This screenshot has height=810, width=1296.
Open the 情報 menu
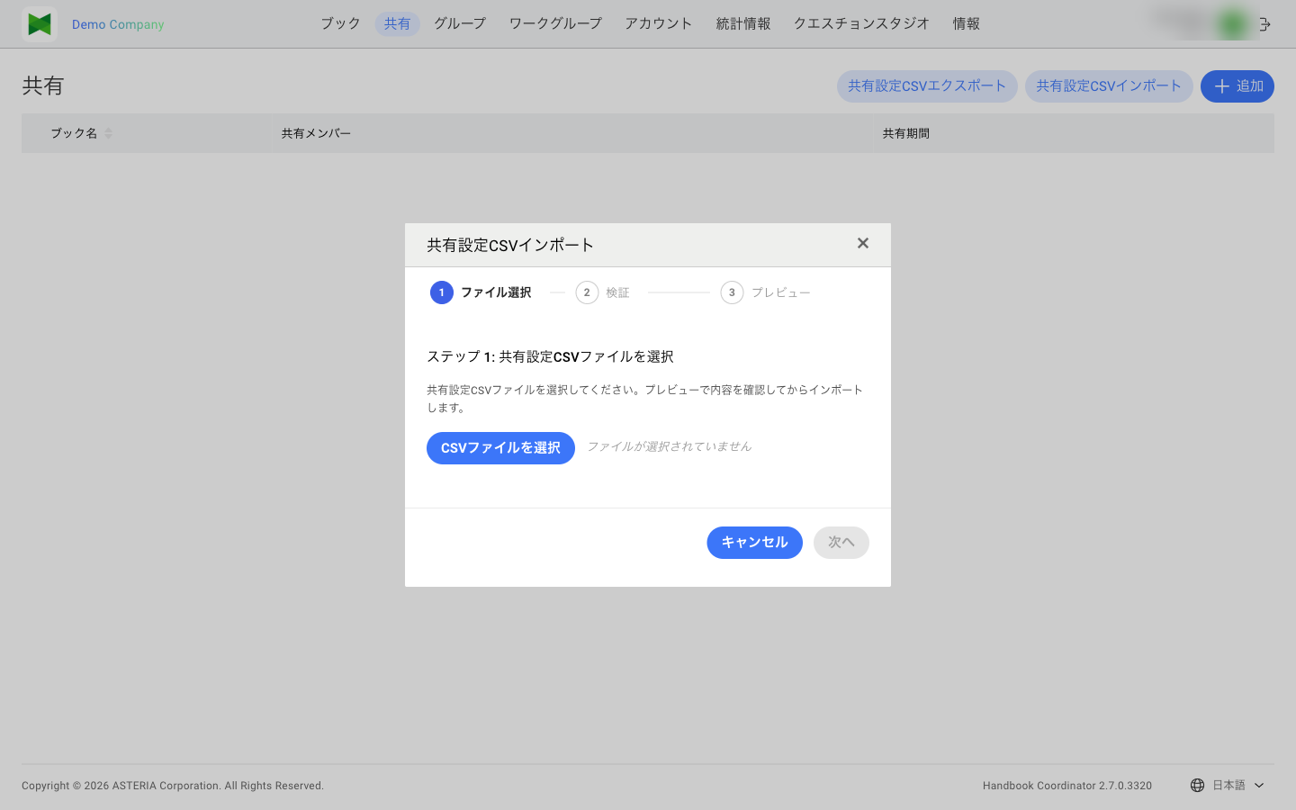click(x=967, y=23)
